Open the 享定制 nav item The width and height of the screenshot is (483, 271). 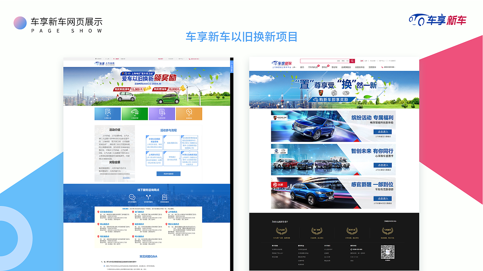pyautogui.click(x=334, y=67)
